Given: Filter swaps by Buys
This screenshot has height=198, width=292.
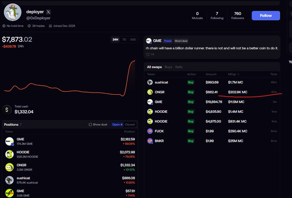Looking at the screenshot, I should pos(168,67).
